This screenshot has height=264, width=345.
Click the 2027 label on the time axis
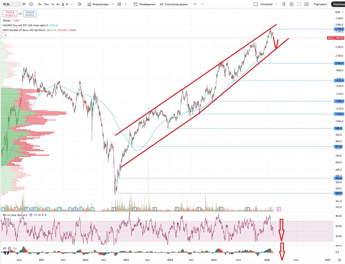pos(328,260)
